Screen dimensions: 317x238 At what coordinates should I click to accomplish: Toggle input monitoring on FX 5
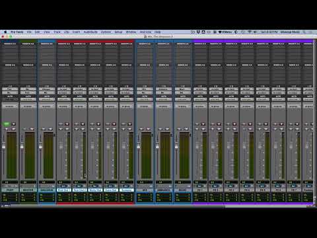point(260,124)
